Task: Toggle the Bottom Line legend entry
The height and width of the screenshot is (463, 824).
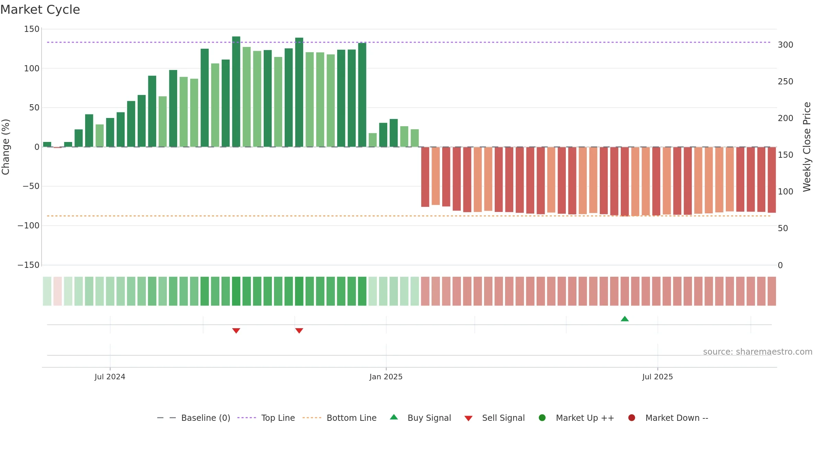Action: click(x=340, y=418)
